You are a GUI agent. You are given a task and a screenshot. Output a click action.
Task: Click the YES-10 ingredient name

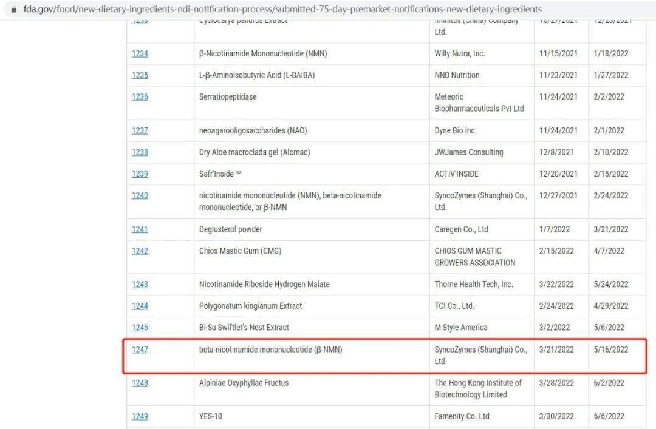tap(210, 417)
